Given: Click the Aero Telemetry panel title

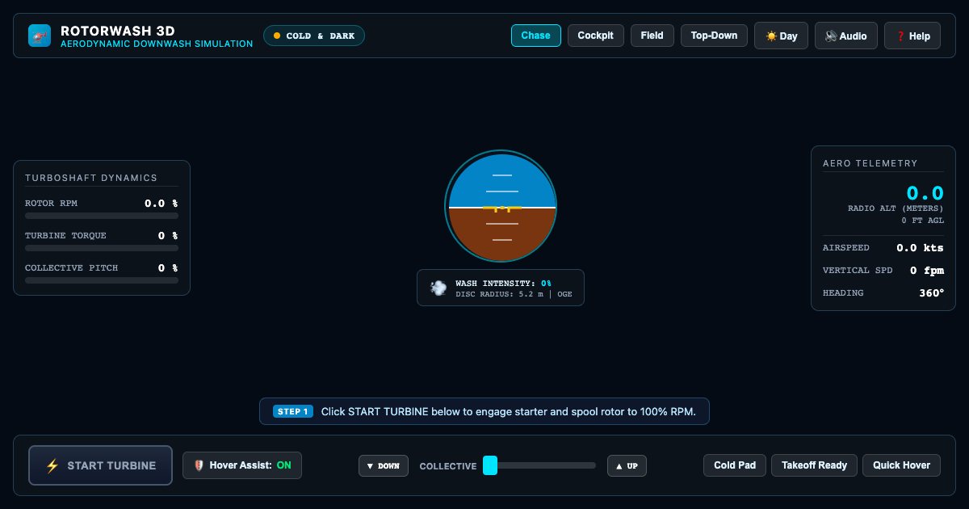Looking at the screenshot, I should (870, 163).
